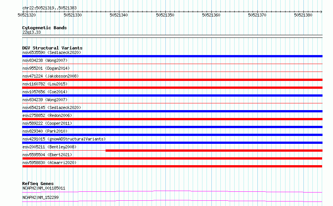333x206 pixels.
Task: Open variant nsv5595504 (Ebert2021) label
Action: (47, 155)
